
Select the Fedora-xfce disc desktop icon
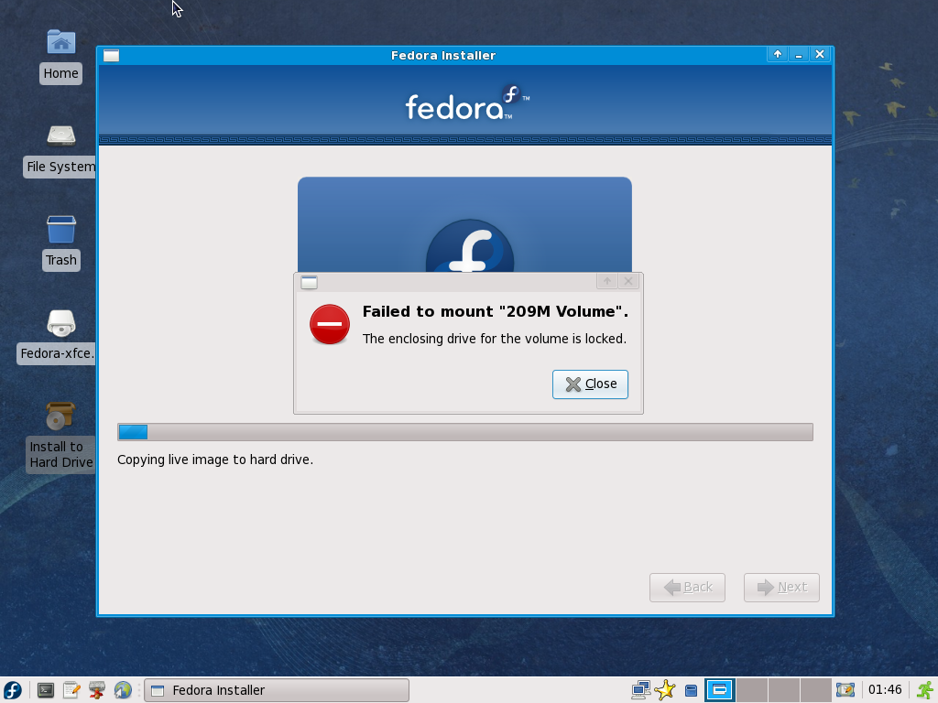(58, 337)
